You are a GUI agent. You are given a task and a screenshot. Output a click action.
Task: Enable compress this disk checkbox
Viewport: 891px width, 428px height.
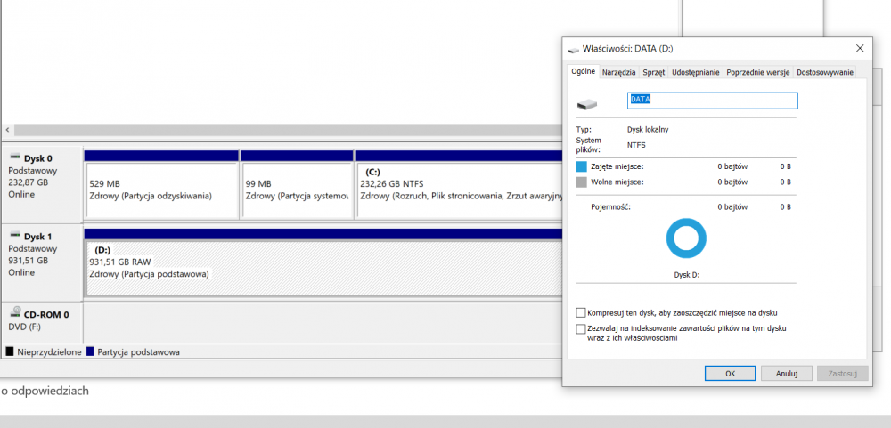tap(582, 313)
